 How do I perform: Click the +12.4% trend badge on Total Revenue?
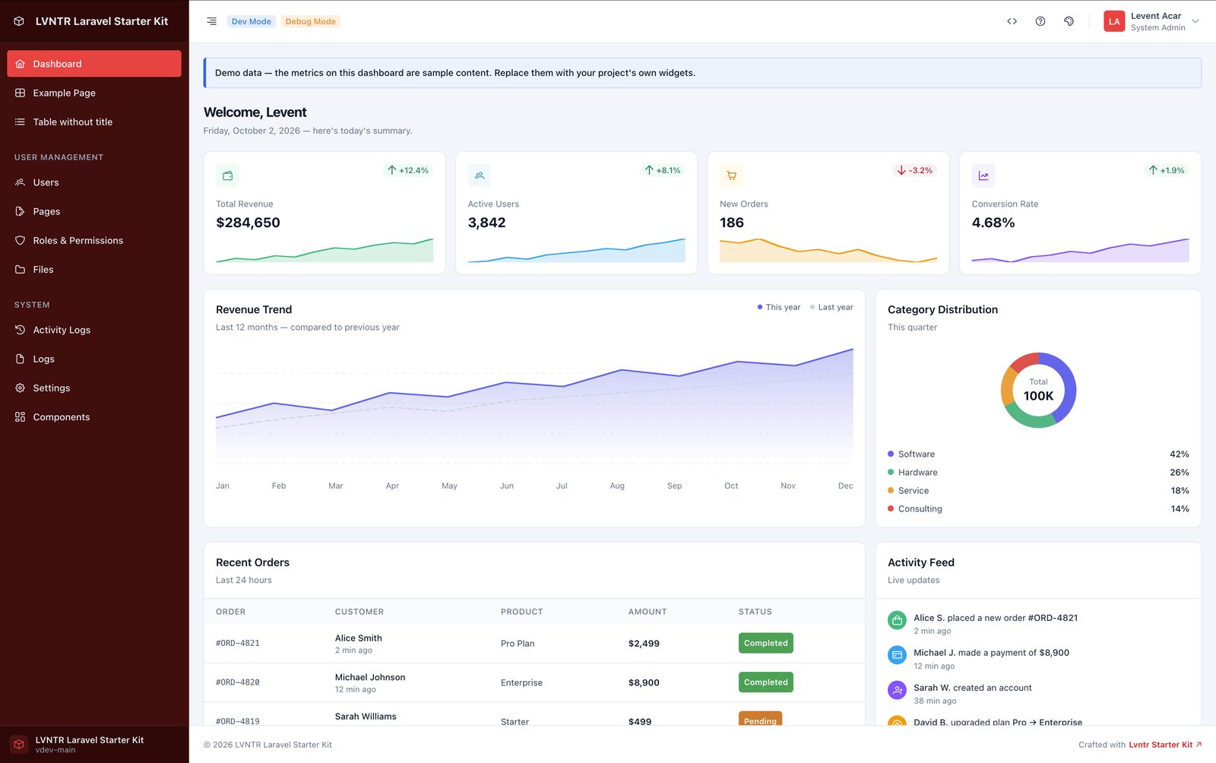click(x=408, y=170)
